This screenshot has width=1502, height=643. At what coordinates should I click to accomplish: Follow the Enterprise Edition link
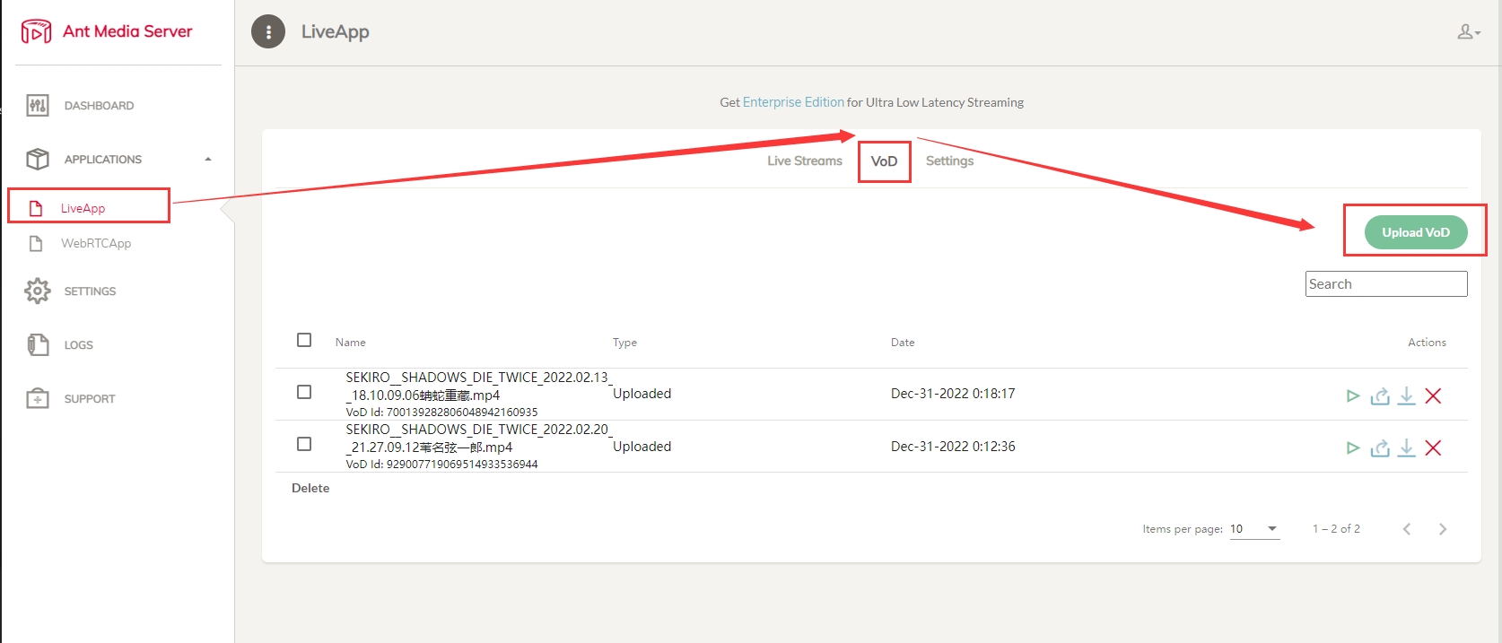(x=793, y=102)
